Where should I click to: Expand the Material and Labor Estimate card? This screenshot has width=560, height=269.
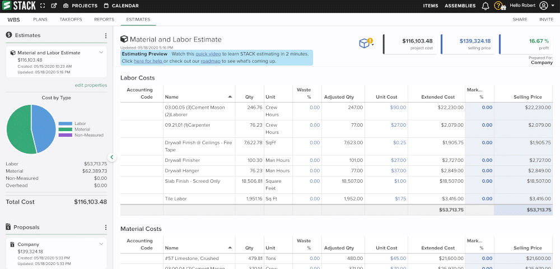click(x=101, y=52)
